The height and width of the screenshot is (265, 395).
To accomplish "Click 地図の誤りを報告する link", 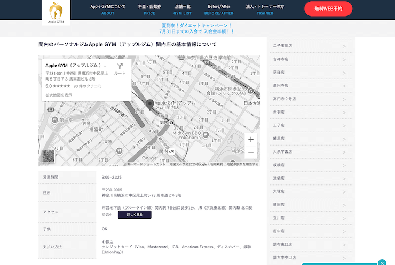I will tap(242, 164).
